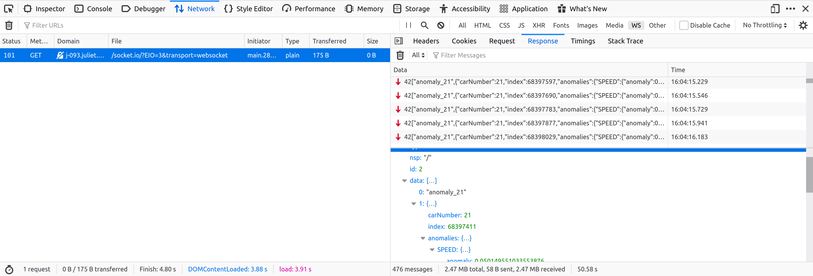Open the All message type dropdown
813x276 pixels.
coord(418,55)
